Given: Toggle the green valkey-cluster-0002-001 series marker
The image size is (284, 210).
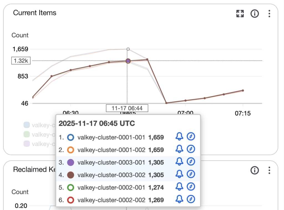Looking at the screenshot, I should 71,188.
